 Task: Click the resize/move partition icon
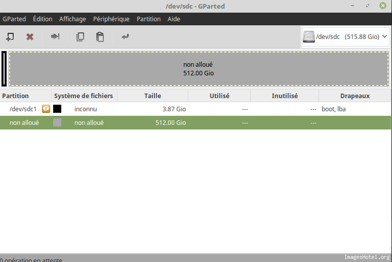coord(55,36)
